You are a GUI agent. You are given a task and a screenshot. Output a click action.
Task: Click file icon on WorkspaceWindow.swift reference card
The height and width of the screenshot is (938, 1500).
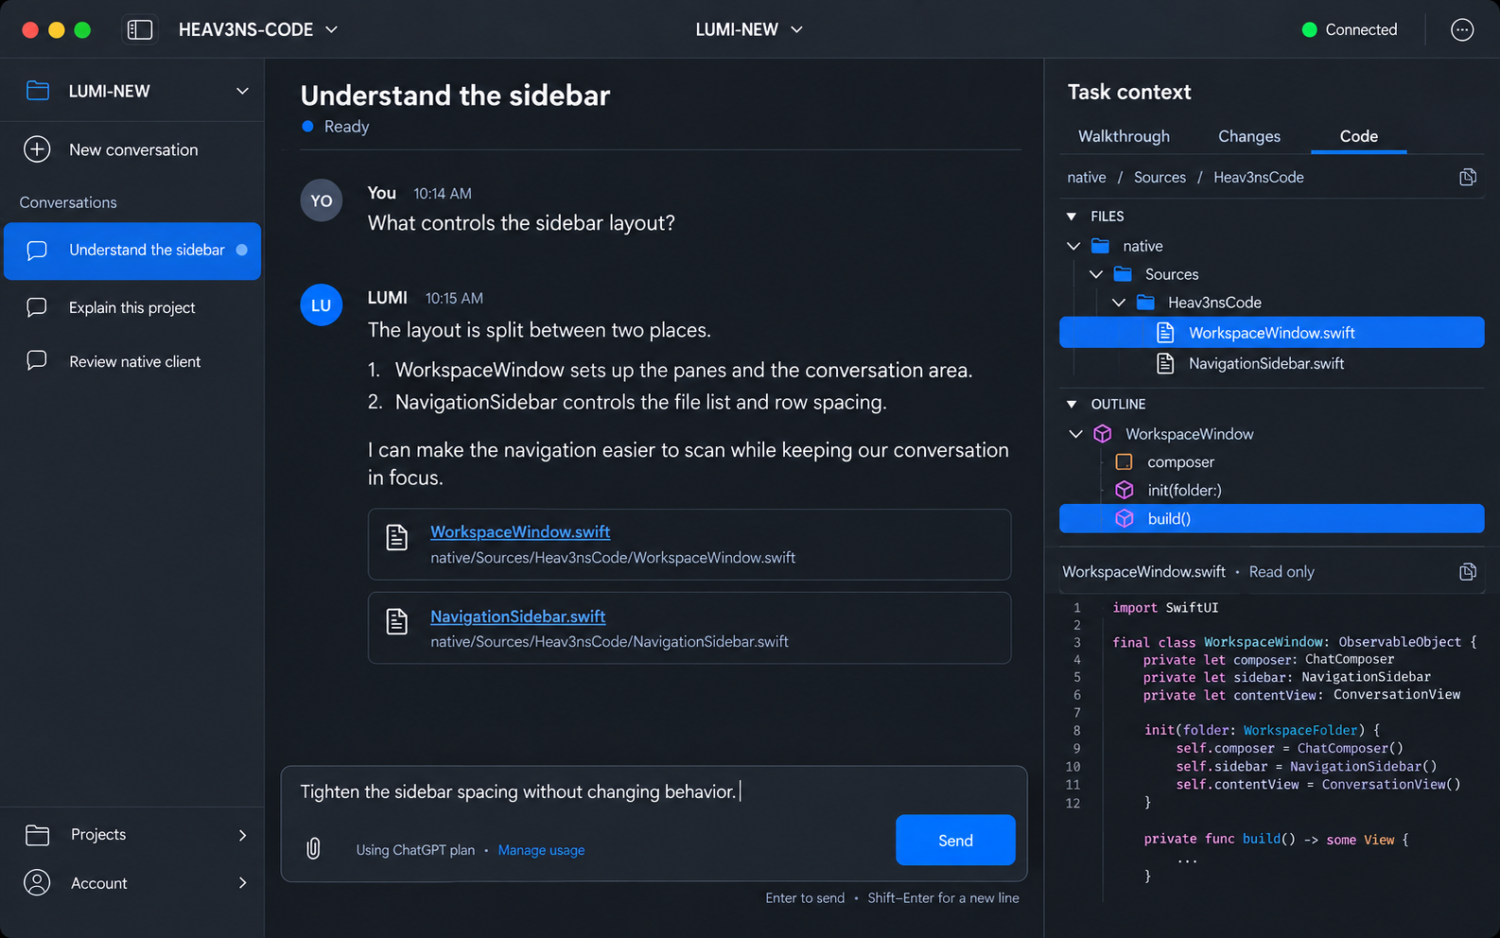coord(397,537)
